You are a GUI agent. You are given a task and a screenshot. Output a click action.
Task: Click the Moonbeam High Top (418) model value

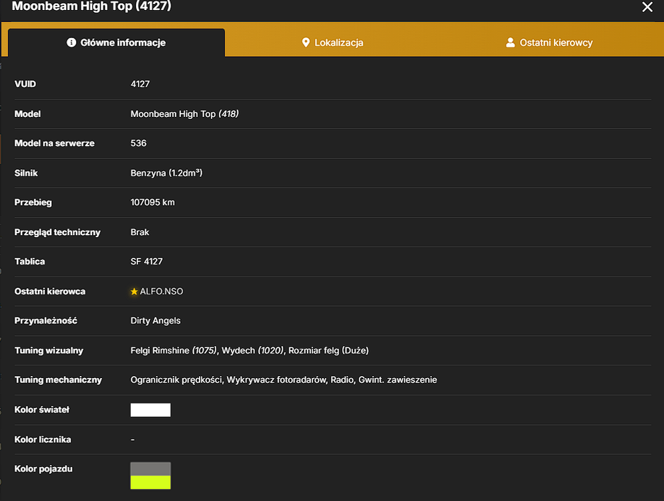click(185, 114)
